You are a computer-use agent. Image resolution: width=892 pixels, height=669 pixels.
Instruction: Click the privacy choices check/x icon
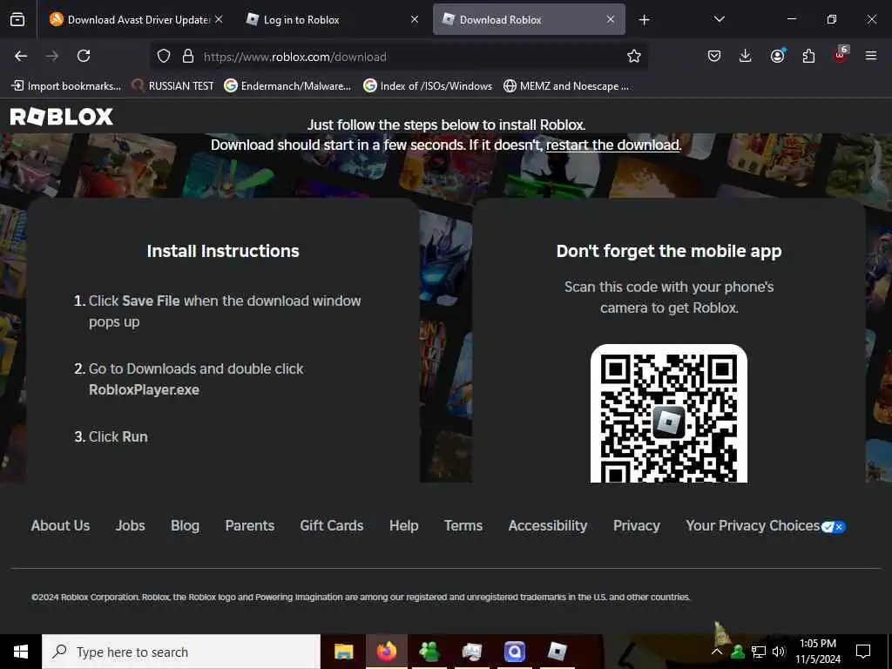pos(834,527)
